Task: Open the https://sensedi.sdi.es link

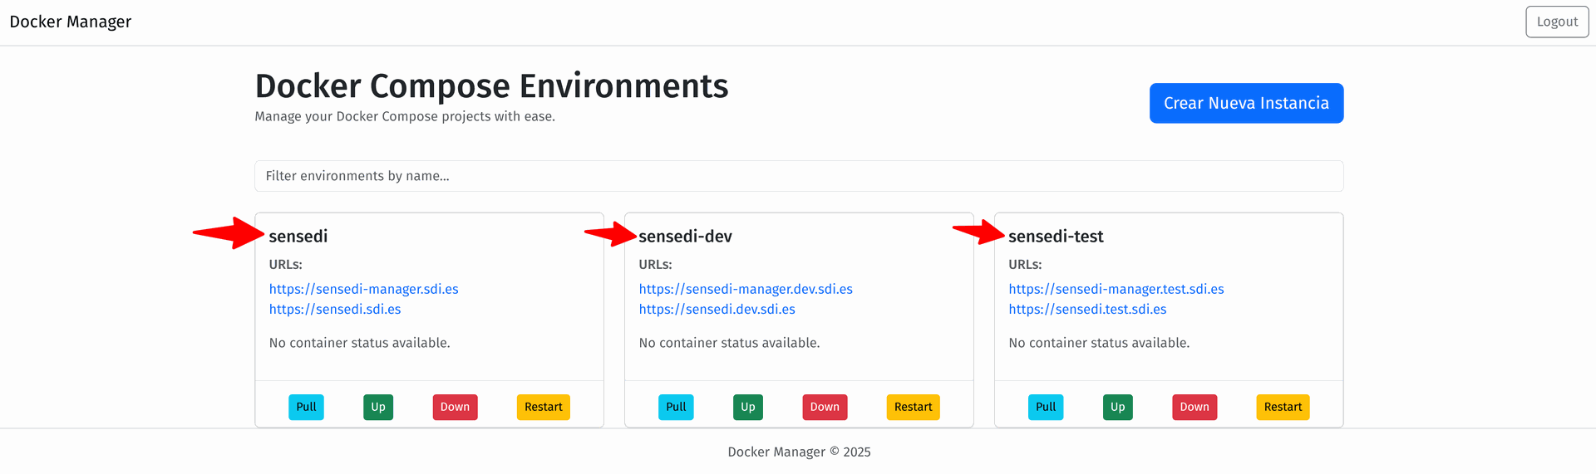Action: coord(334,309)
